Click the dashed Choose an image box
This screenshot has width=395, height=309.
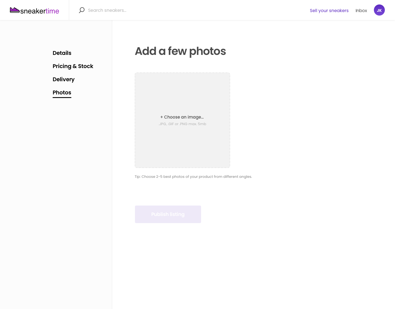pos(182,120)
